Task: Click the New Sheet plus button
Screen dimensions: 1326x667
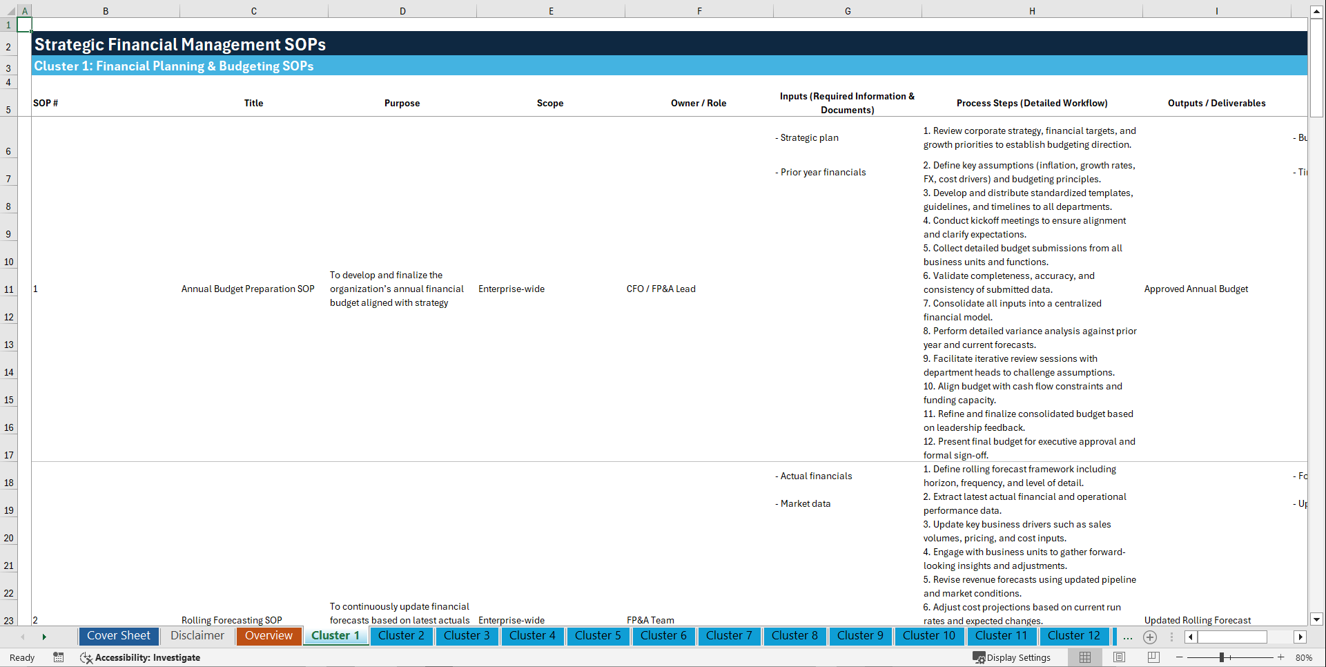Action: (1150, 637)
